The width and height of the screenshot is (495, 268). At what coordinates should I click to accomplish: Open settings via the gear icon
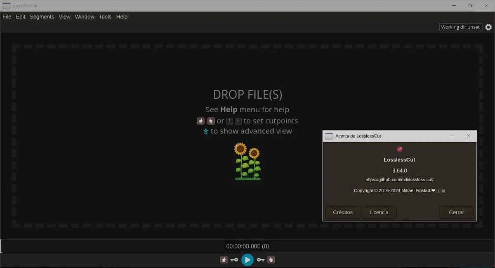coord(488,27)
